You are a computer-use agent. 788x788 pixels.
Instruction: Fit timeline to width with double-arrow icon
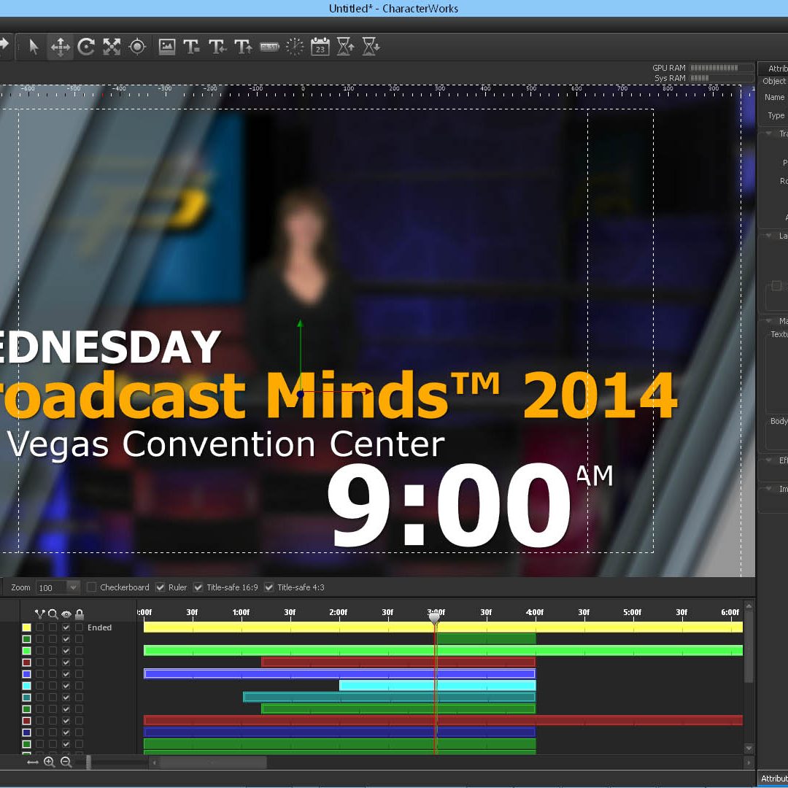pos(33,762)
